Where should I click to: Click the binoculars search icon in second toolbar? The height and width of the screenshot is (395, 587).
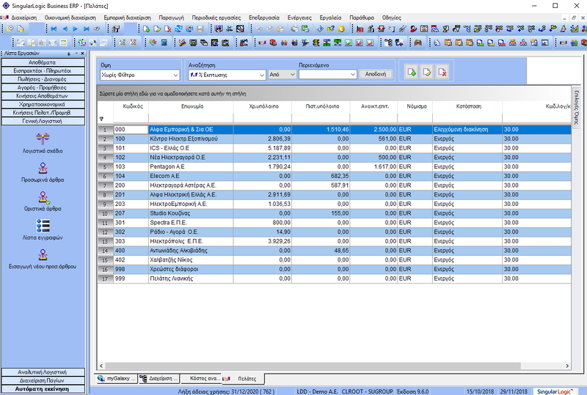point(418,43)
